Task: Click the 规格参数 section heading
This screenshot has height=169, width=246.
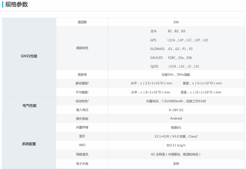Action: click(17, 5)
